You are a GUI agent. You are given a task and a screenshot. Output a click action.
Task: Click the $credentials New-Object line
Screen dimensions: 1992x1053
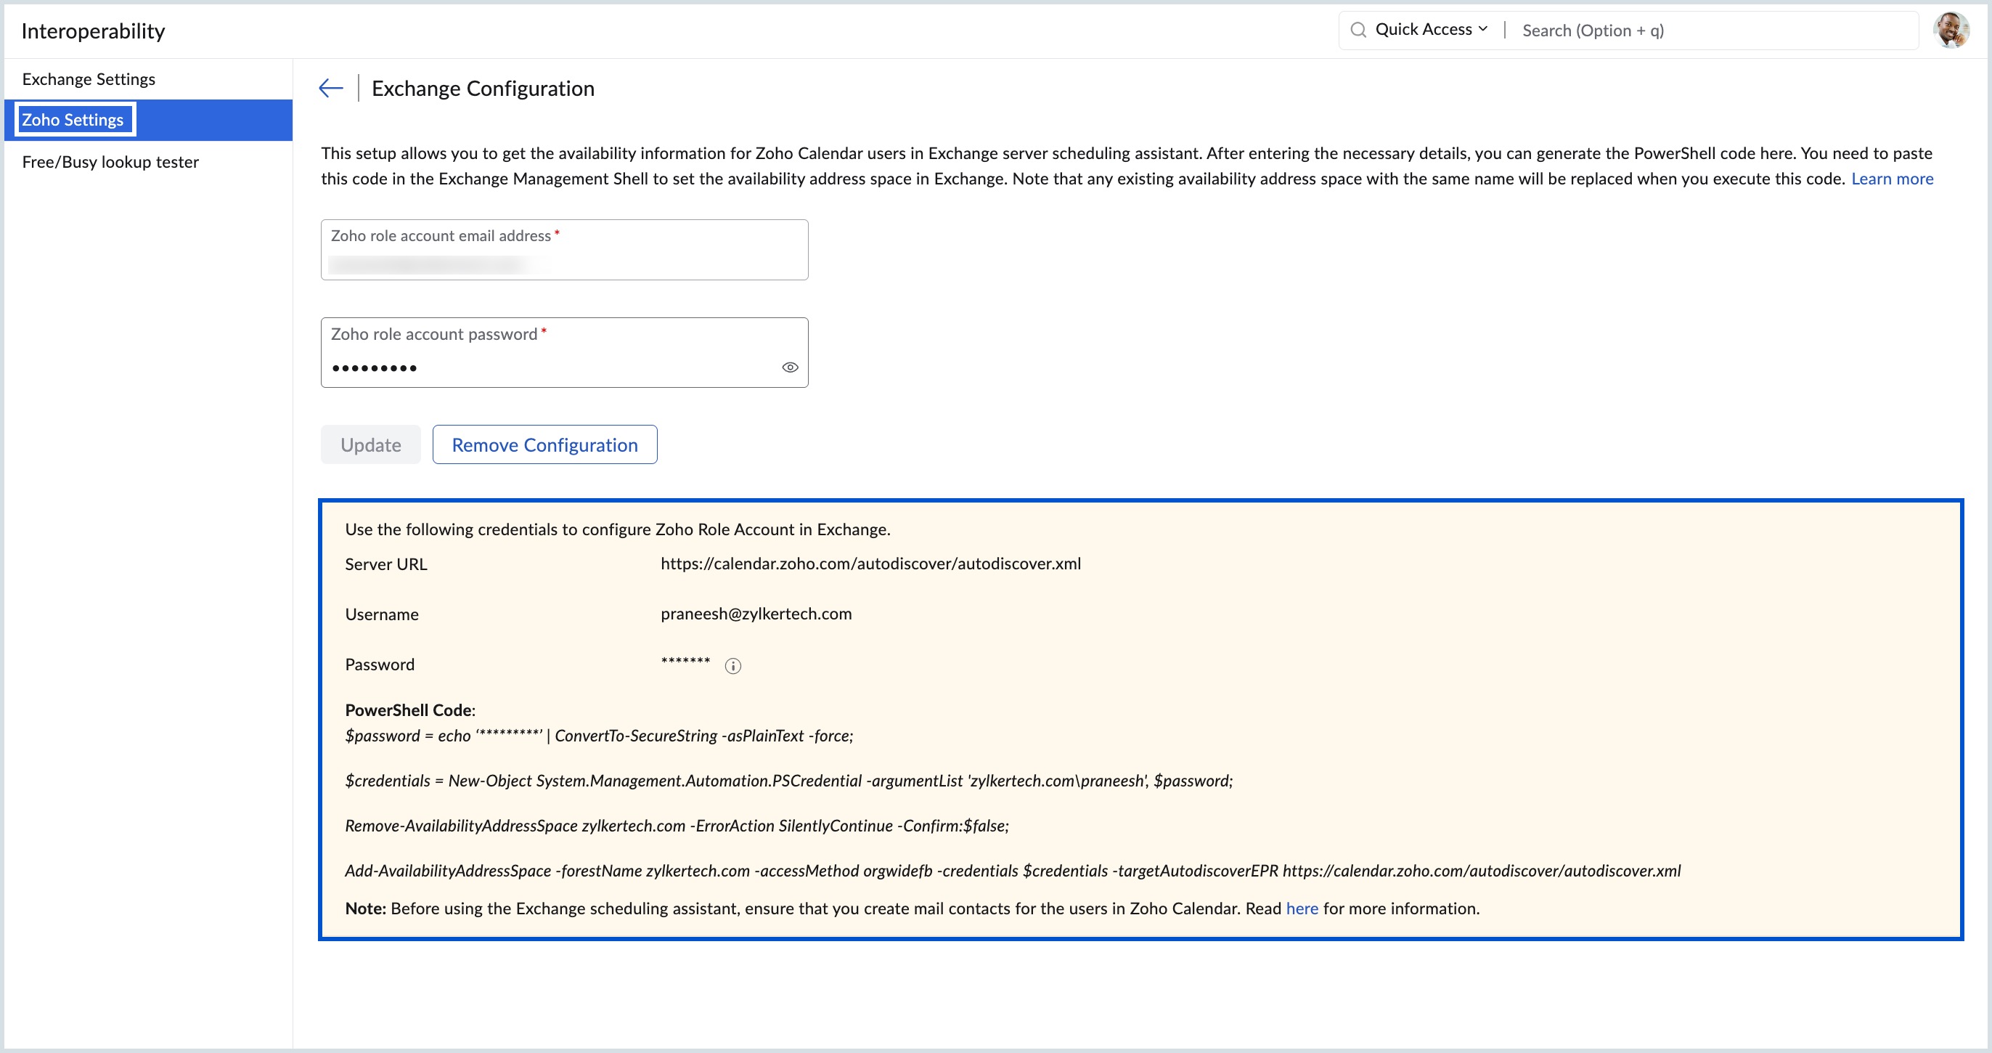coord(788,781)
